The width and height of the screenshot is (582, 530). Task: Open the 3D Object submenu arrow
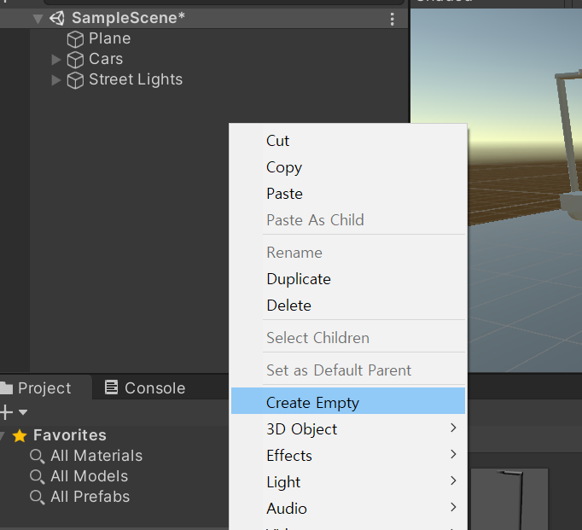[453, 428]
